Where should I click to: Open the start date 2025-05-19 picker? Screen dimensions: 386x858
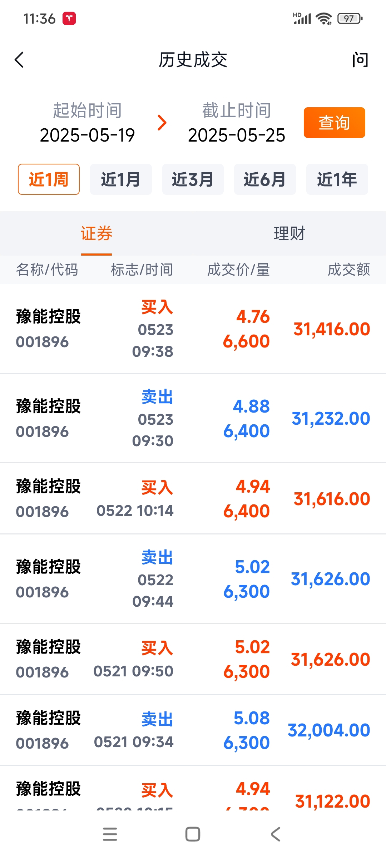point(87,135)
